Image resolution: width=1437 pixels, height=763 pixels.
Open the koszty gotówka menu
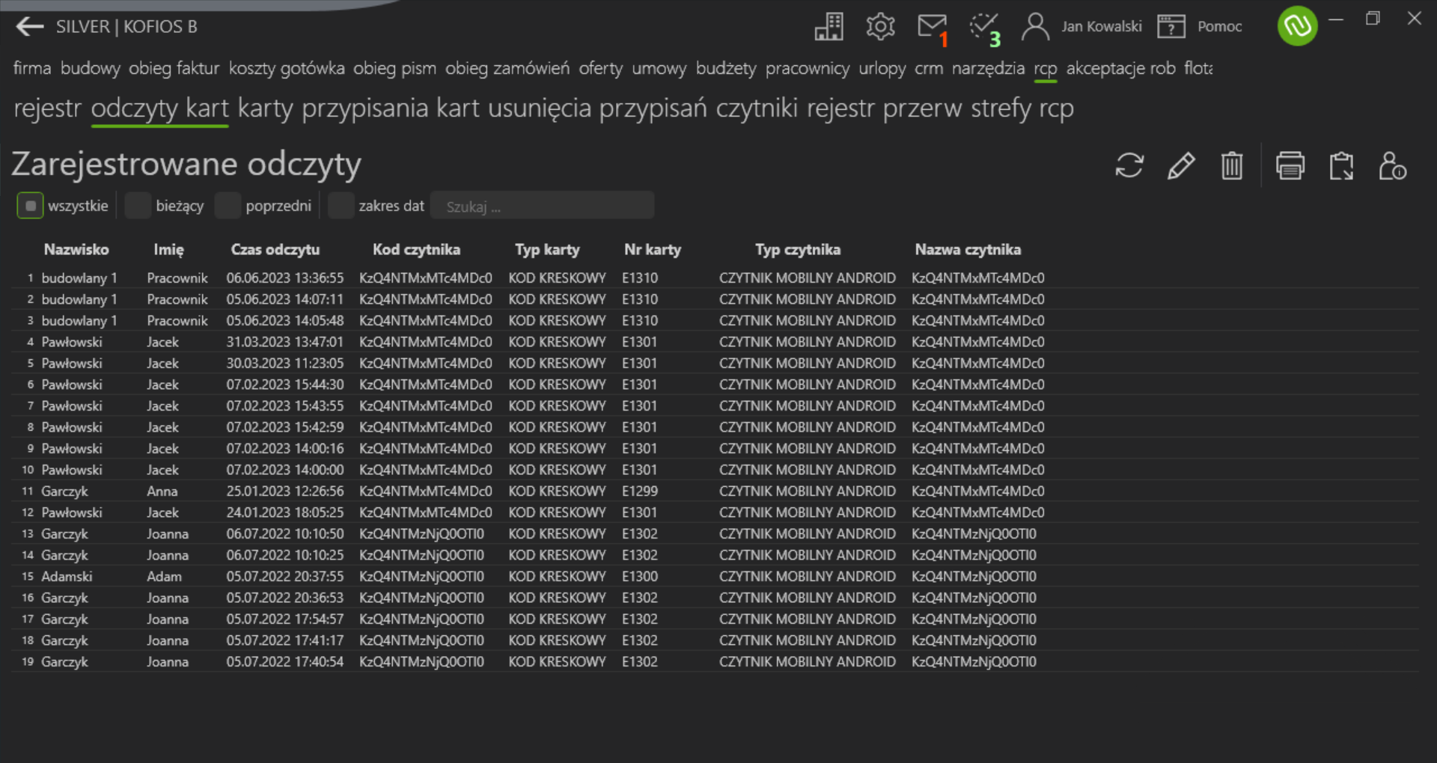point(287,68)
